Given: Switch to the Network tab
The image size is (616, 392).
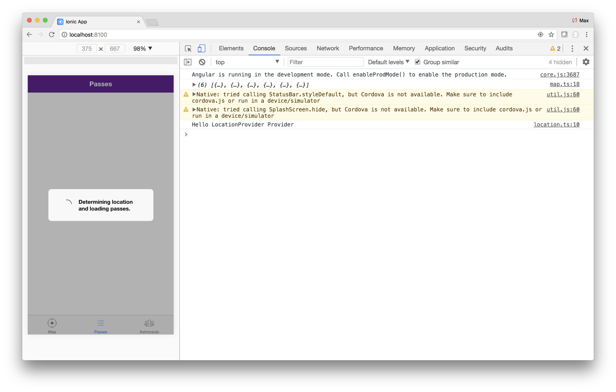Looking at the screenshot, I should point(328,48).
